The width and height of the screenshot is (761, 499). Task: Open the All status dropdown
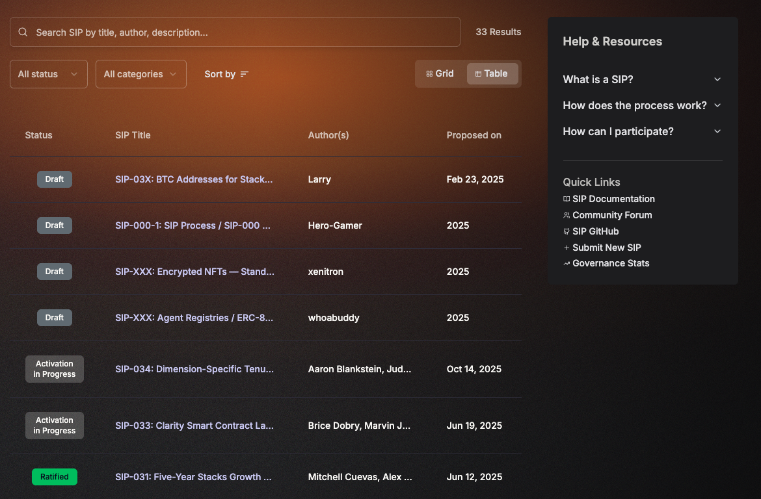49,74
